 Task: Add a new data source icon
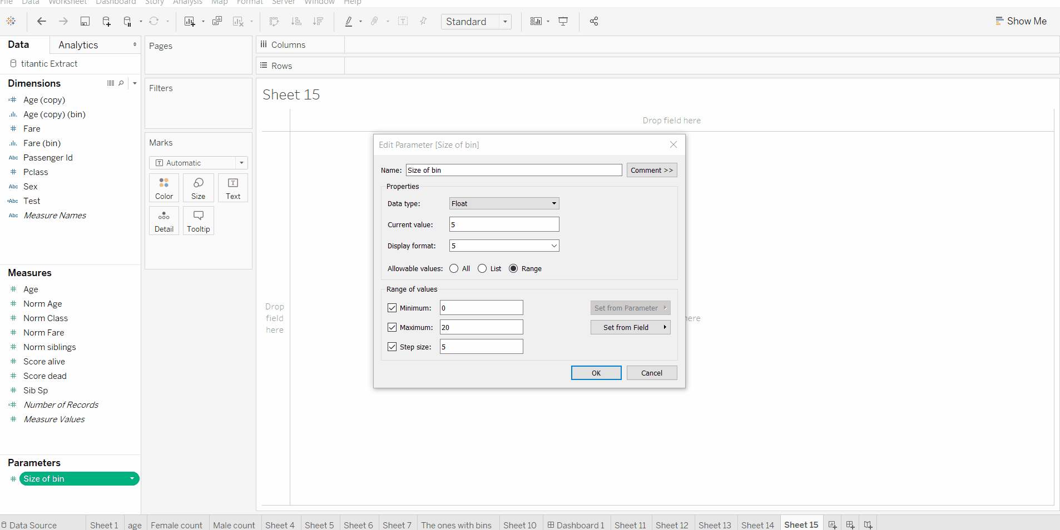(106, 21)
